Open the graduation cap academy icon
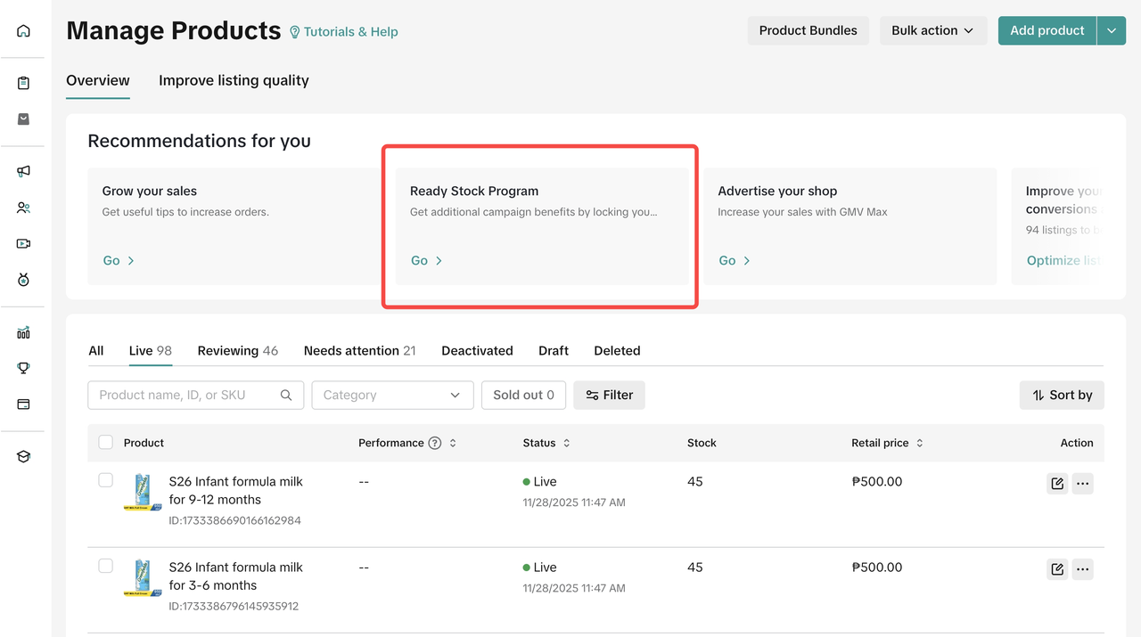Screen dimensions: 1141x637 point(23,457)
